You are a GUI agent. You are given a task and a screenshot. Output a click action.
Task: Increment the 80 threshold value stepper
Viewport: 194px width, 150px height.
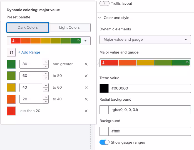click(x=46, y=62)
